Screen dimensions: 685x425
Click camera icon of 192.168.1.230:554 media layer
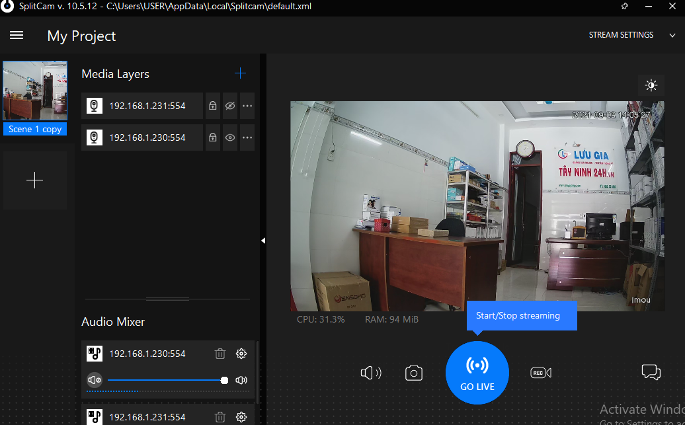pos(95,137)
